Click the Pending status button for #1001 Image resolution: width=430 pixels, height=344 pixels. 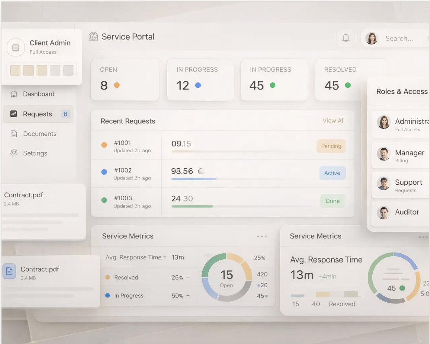[331, 146]
